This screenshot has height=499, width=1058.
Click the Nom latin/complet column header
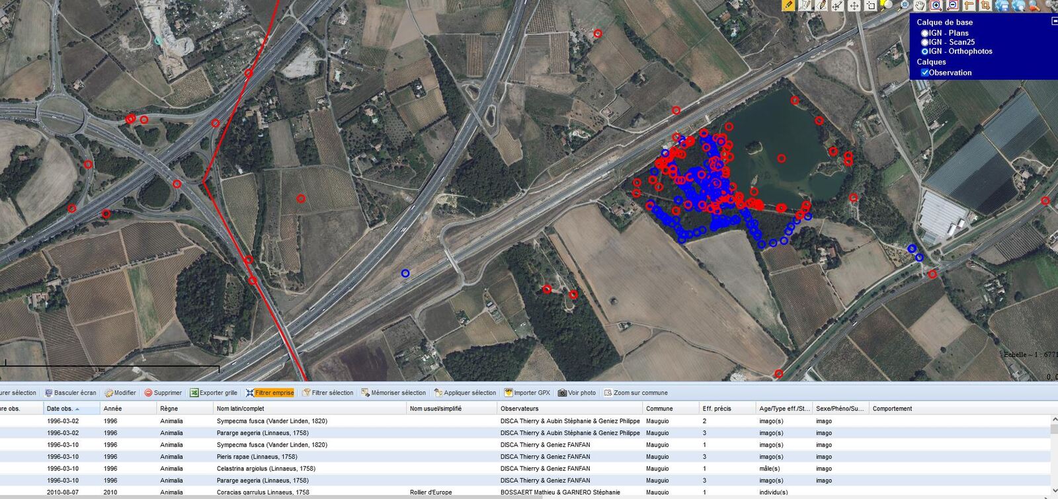(x=241, y=408)
